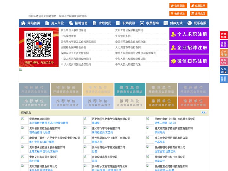Open company 贵州艾尔客家居有限公司
The image size is (228, 171).
point(43,157)
